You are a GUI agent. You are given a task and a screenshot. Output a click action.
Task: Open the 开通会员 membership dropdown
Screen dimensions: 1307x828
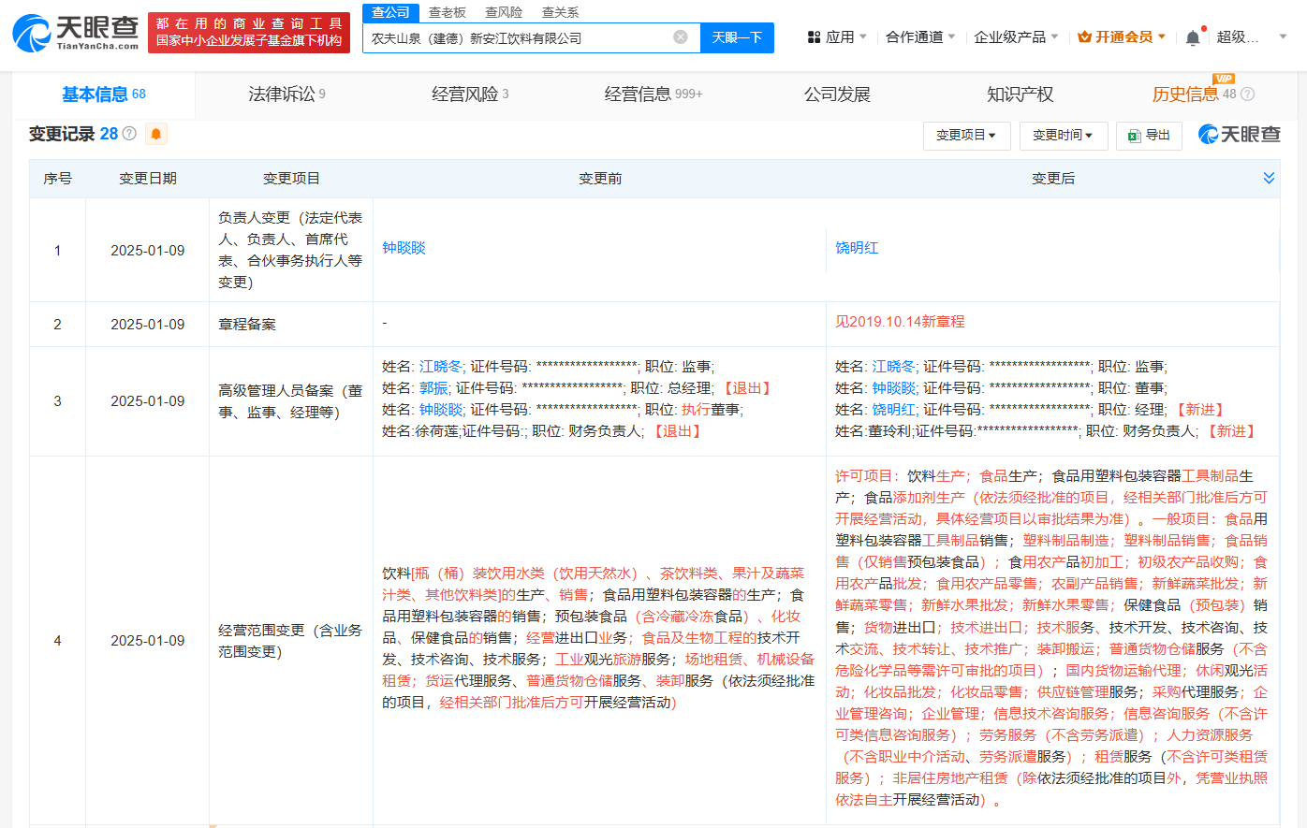pos(1122,37)
